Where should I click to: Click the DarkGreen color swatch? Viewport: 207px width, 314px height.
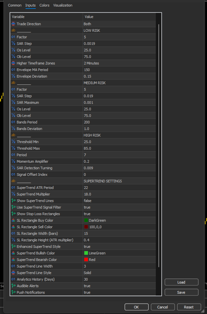pyautogui.click(x=86, y=220)
